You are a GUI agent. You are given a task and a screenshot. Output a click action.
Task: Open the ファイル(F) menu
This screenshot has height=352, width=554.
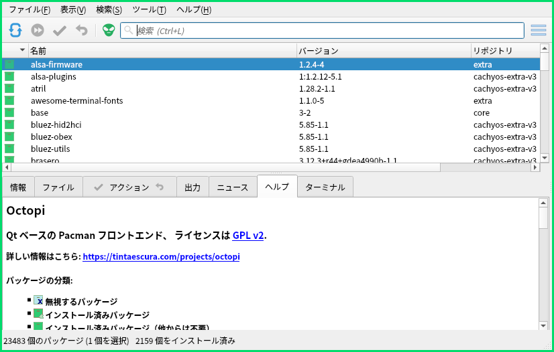(30, 9)
